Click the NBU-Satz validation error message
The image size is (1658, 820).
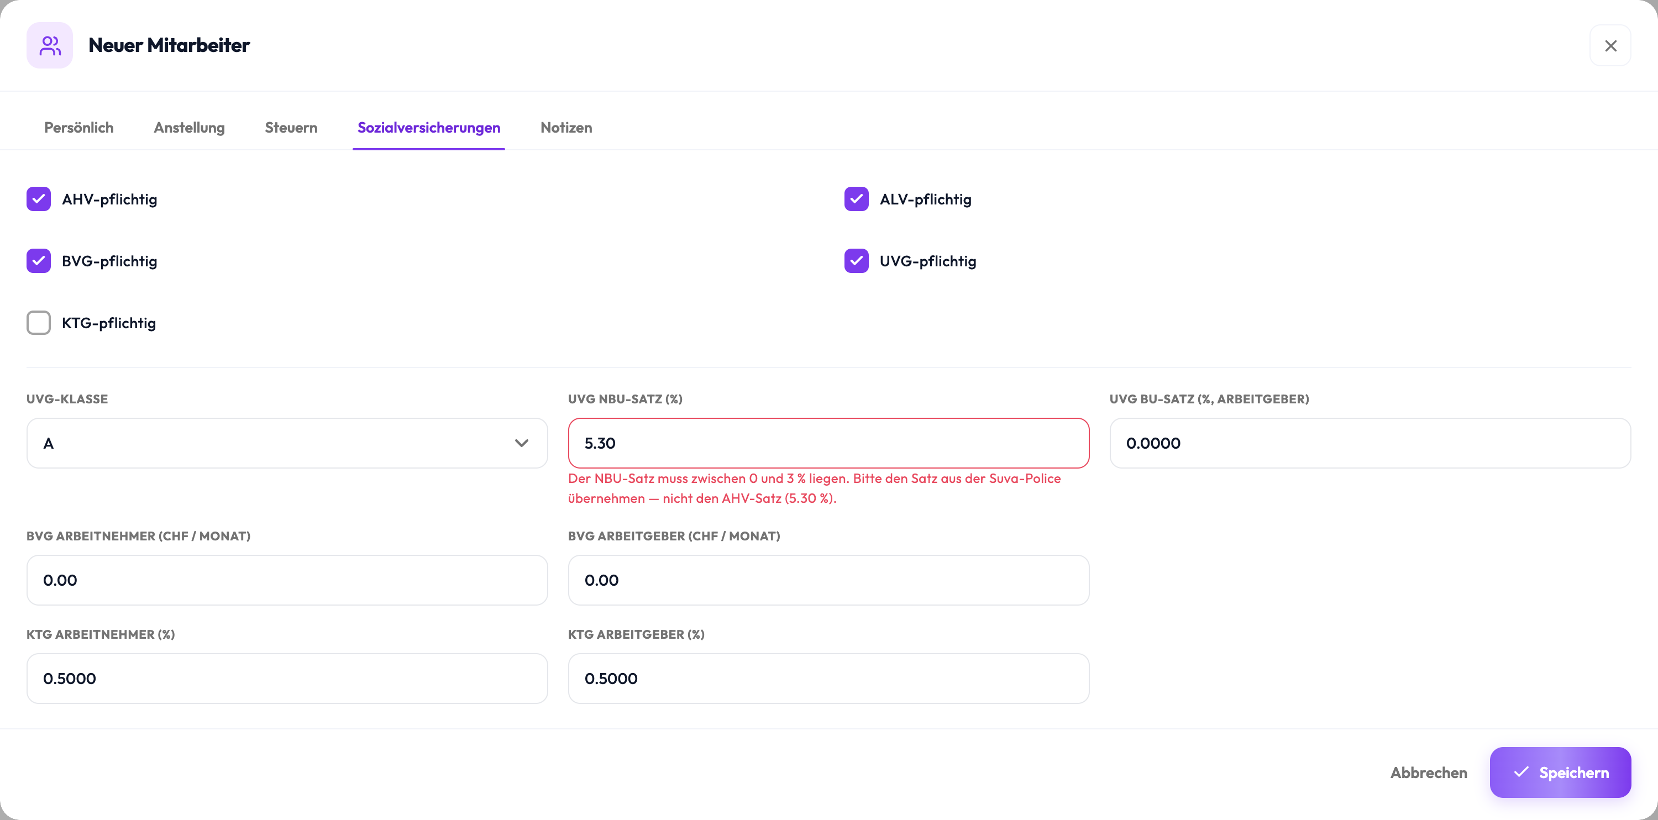click(814, 488)
